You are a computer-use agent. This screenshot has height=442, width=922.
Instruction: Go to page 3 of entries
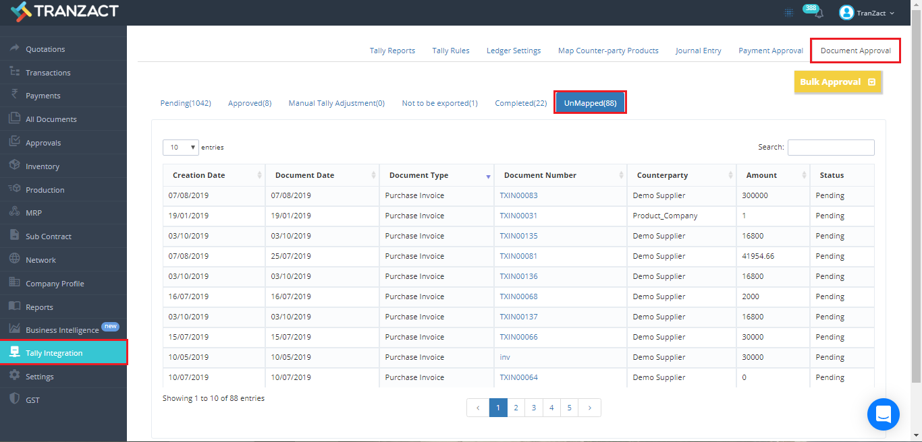pyautogui.click(x=534, y=408)
